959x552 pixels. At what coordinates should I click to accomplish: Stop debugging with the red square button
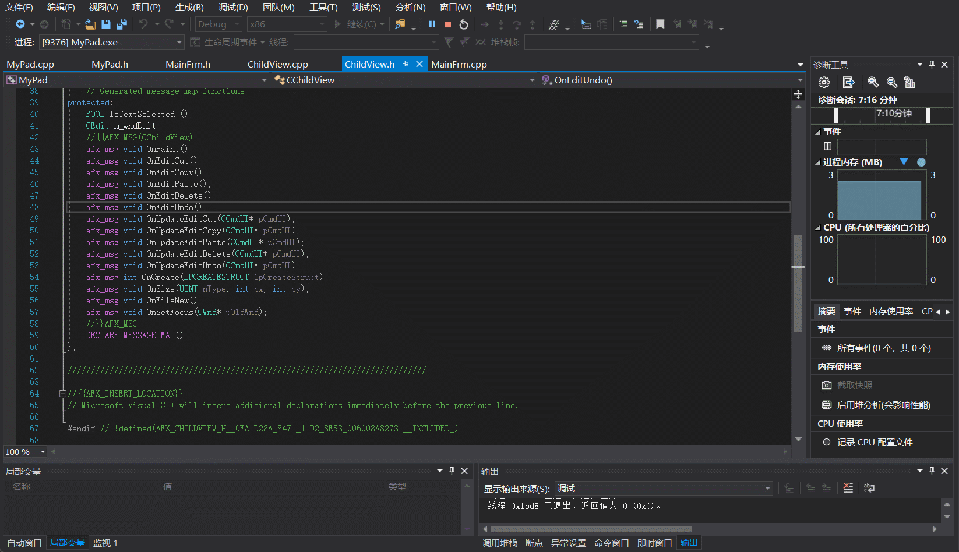(448, 24)
